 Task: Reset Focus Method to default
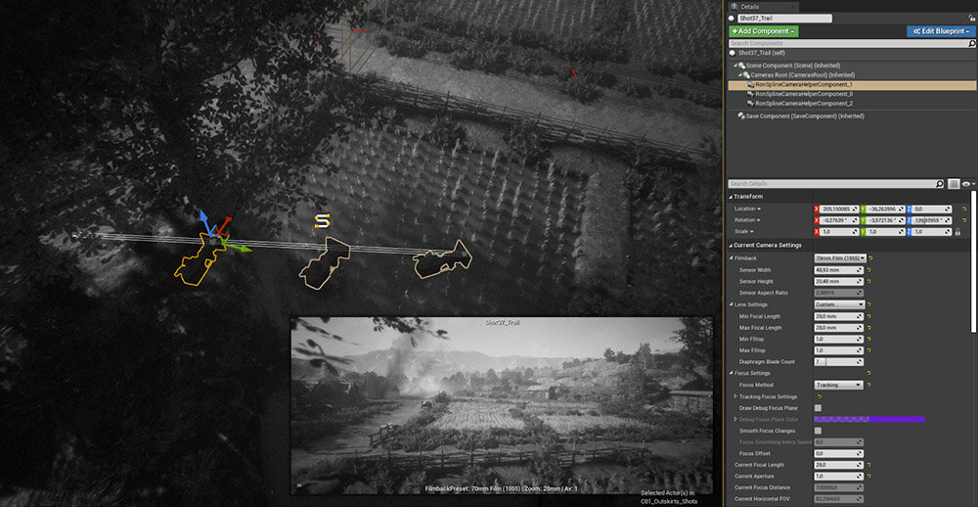coord(870,386)
